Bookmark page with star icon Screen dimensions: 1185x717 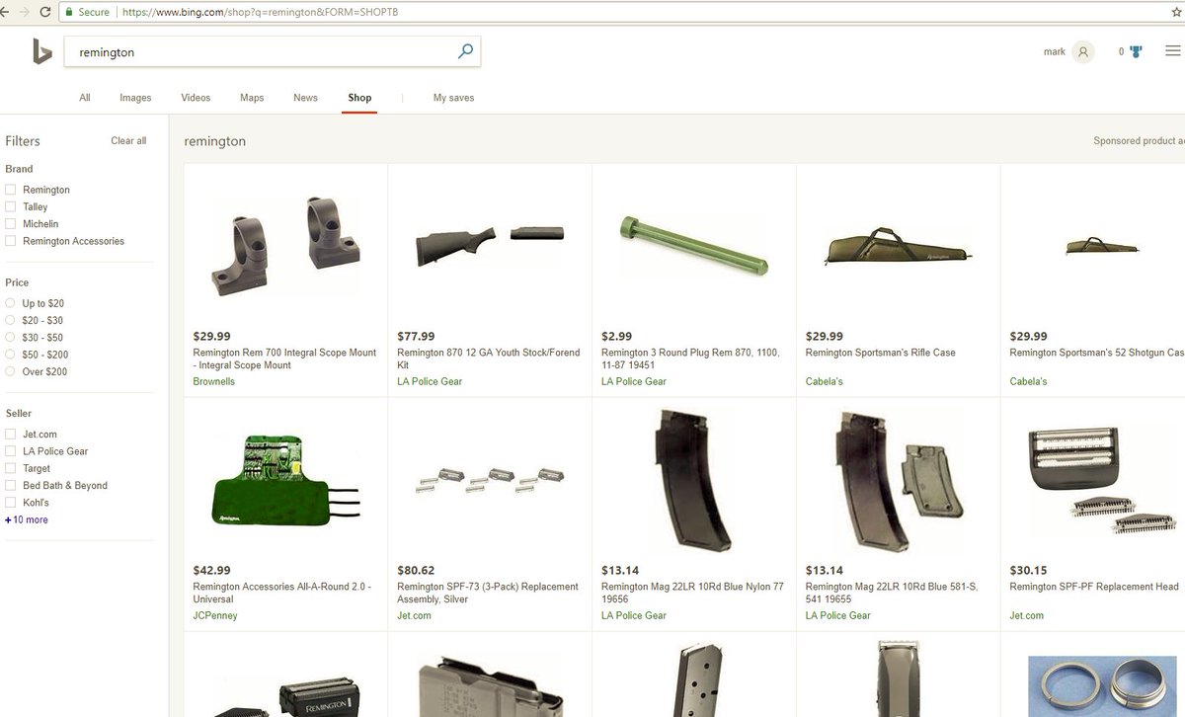(1176, 12)
